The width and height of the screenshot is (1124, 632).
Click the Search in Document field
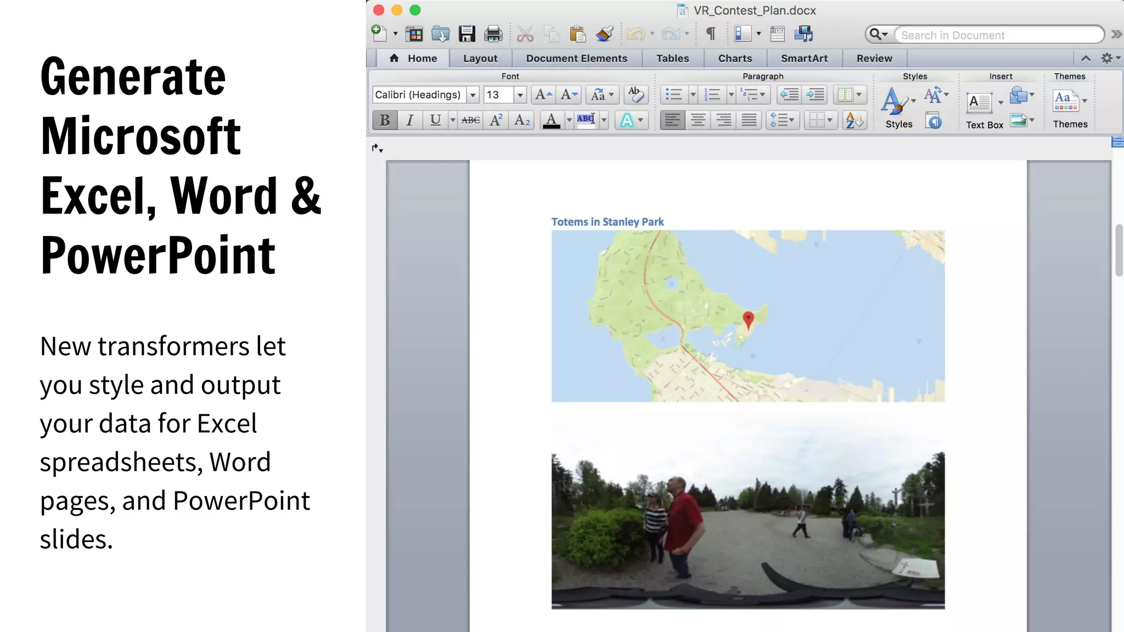[999, 35]
